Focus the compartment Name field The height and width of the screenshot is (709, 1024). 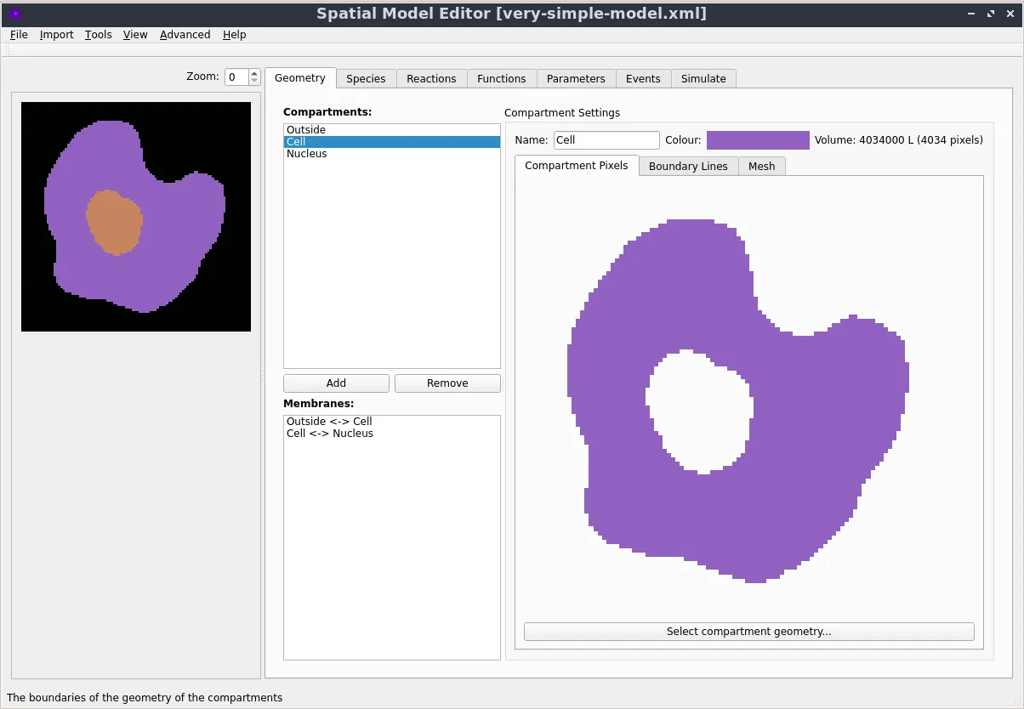(606, 140)
